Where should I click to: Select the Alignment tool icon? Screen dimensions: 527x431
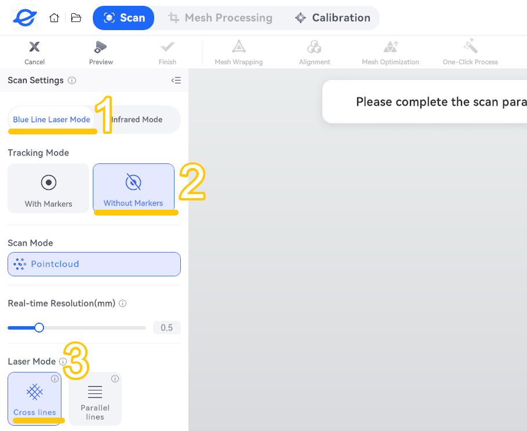point(314,47)
